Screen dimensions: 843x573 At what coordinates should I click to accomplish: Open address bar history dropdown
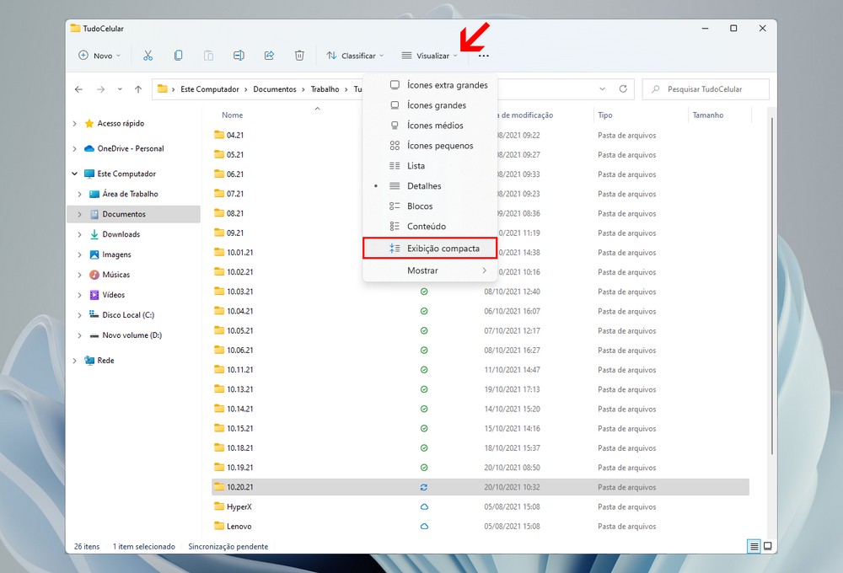pyautogui.click(x=603, y=88)
